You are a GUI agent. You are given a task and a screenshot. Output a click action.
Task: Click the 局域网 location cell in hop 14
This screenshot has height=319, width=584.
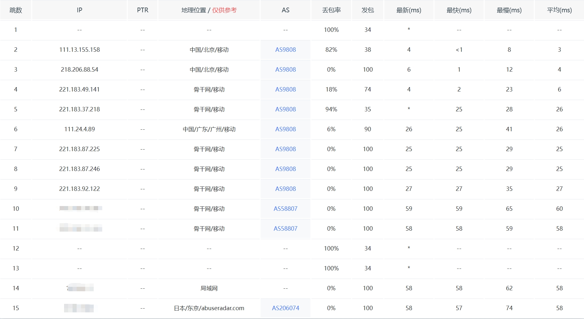209,288
